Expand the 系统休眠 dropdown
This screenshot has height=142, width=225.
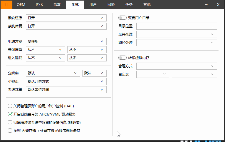click(66, 26)
